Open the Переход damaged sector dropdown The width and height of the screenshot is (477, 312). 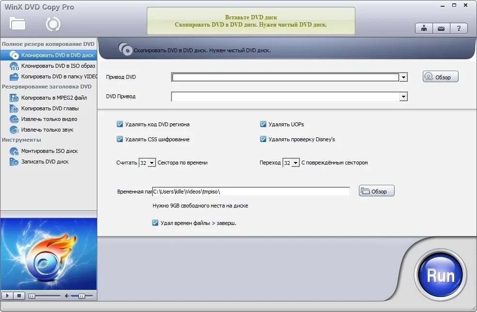click(x=295, y=163)
